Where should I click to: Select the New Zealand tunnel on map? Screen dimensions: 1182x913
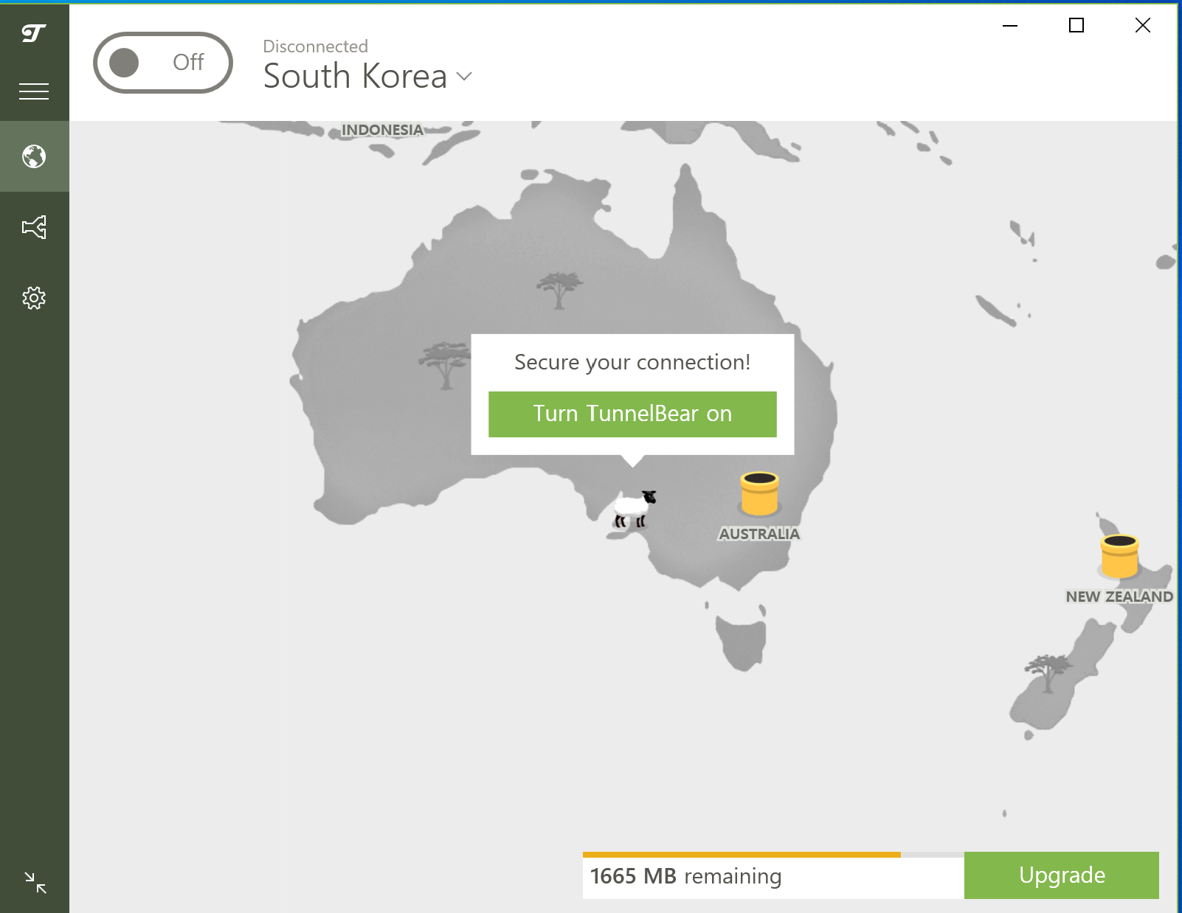click(x=1120, y=557)
